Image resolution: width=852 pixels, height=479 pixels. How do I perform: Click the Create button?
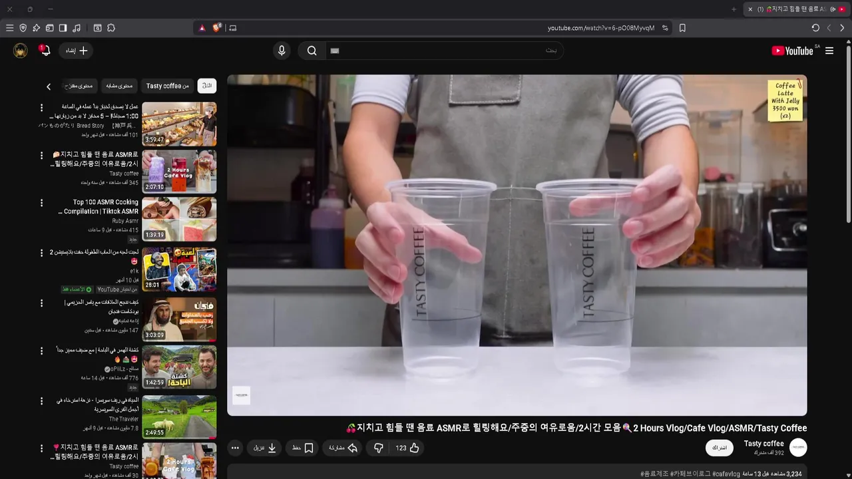(77, 51)
